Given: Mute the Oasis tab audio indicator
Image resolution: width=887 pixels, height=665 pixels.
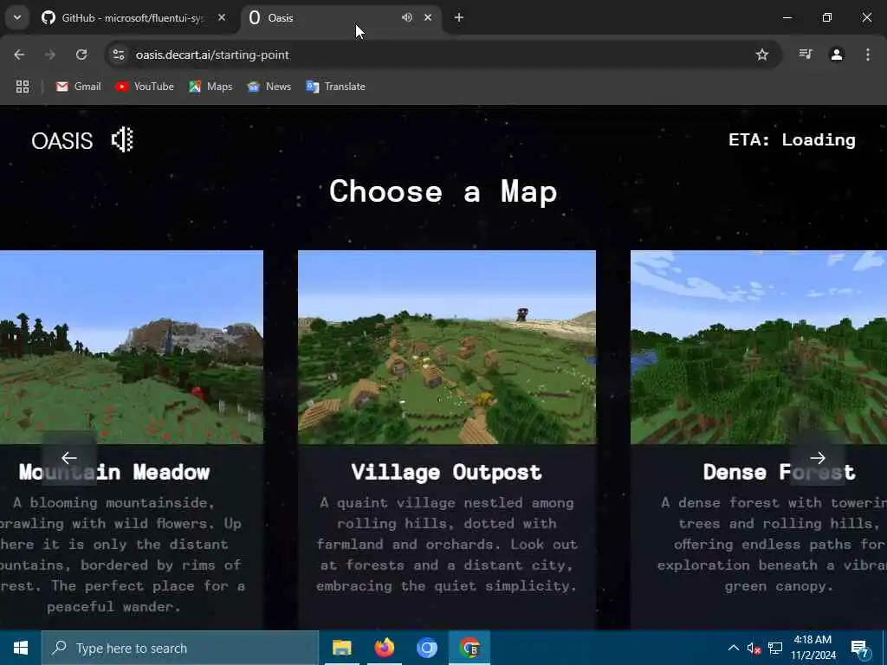Looking at the screenshot, I should click(407, 17).
